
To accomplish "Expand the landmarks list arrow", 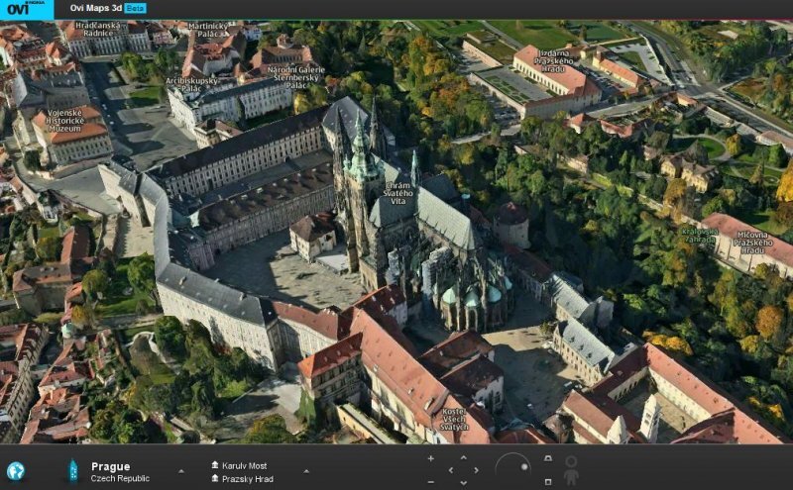I will pyautogui.click(x=306, y=471).
